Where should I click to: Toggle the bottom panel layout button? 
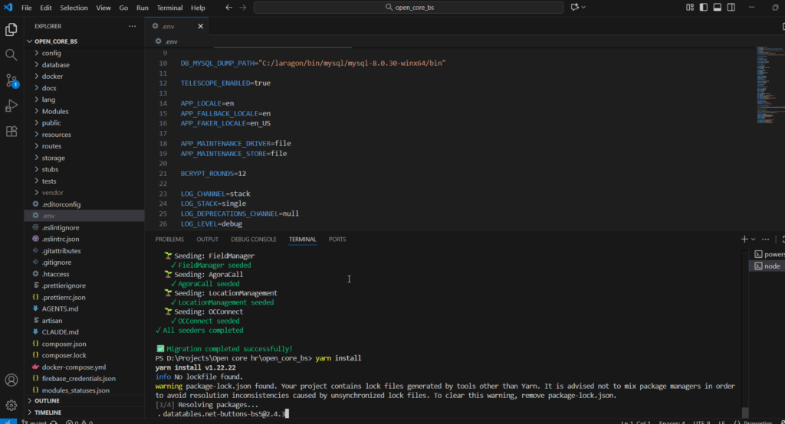pyautogui.click(x=718, y=8)
